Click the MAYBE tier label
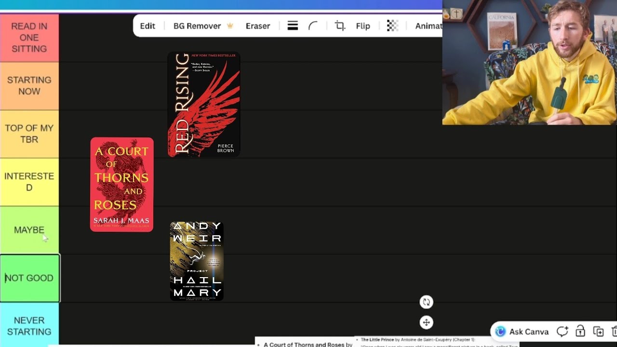617x347 pixels. [29, 230]
